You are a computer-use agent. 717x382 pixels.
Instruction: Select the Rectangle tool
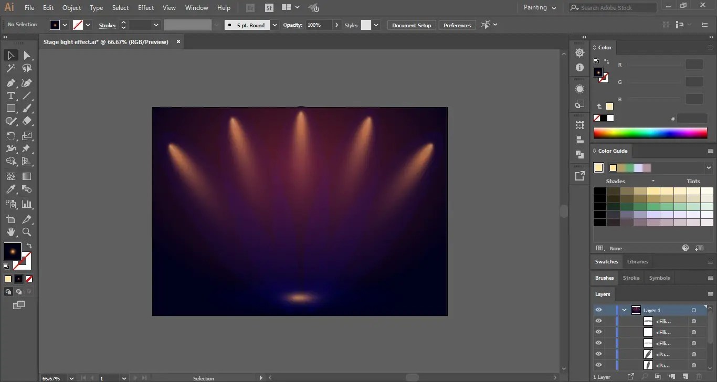click(10, 108)
